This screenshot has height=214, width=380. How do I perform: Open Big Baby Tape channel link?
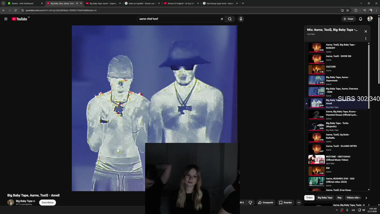pos(24,201)
